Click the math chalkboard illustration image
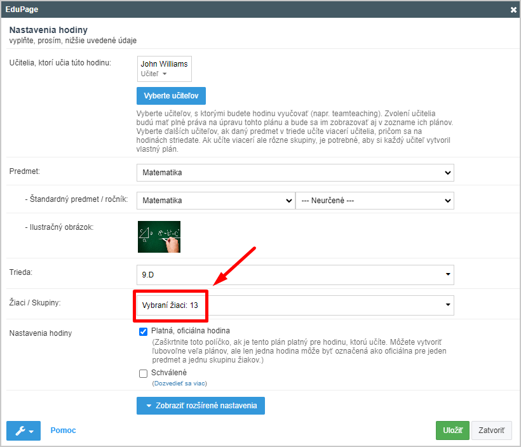Viewport: 521px width, 447px height. tap(159, 237)
